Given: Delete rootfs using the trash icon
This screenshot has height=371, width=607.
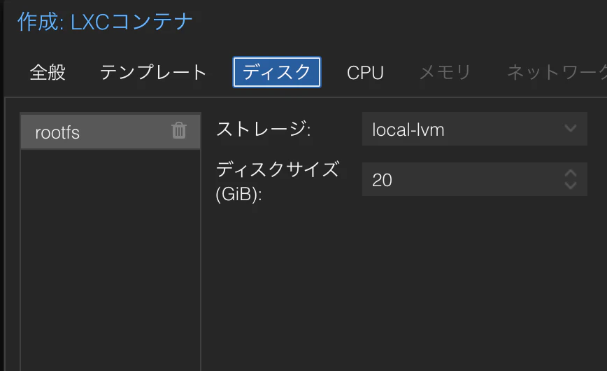Looking at the screenshot, I should point(179,130).
